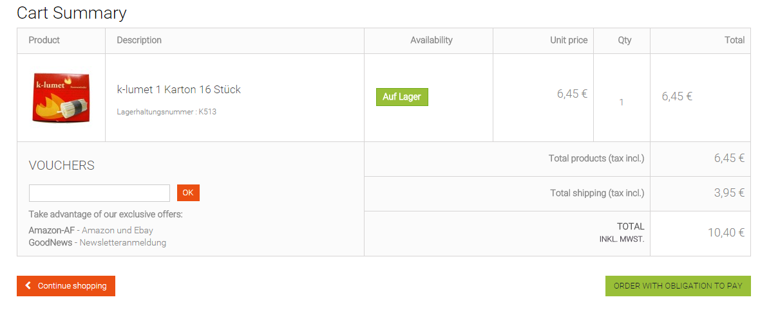Click the left chevron icon on Continue shopping
The height and width of the screenshot is (313, 760).
coord(28,285)
